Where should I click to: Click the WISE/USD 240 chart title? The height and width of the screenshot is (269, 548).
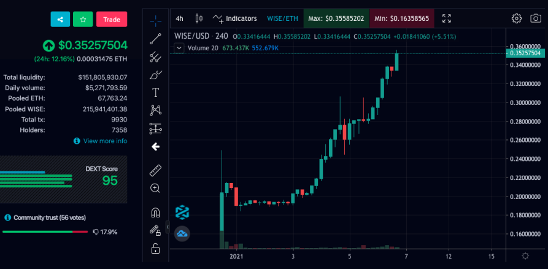(x=201, y=36)
